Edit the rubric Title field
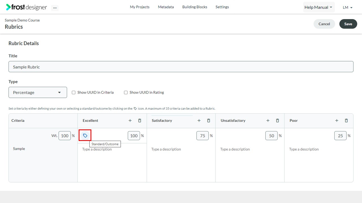The image size is (362, 203). click(x=181, y=67)
